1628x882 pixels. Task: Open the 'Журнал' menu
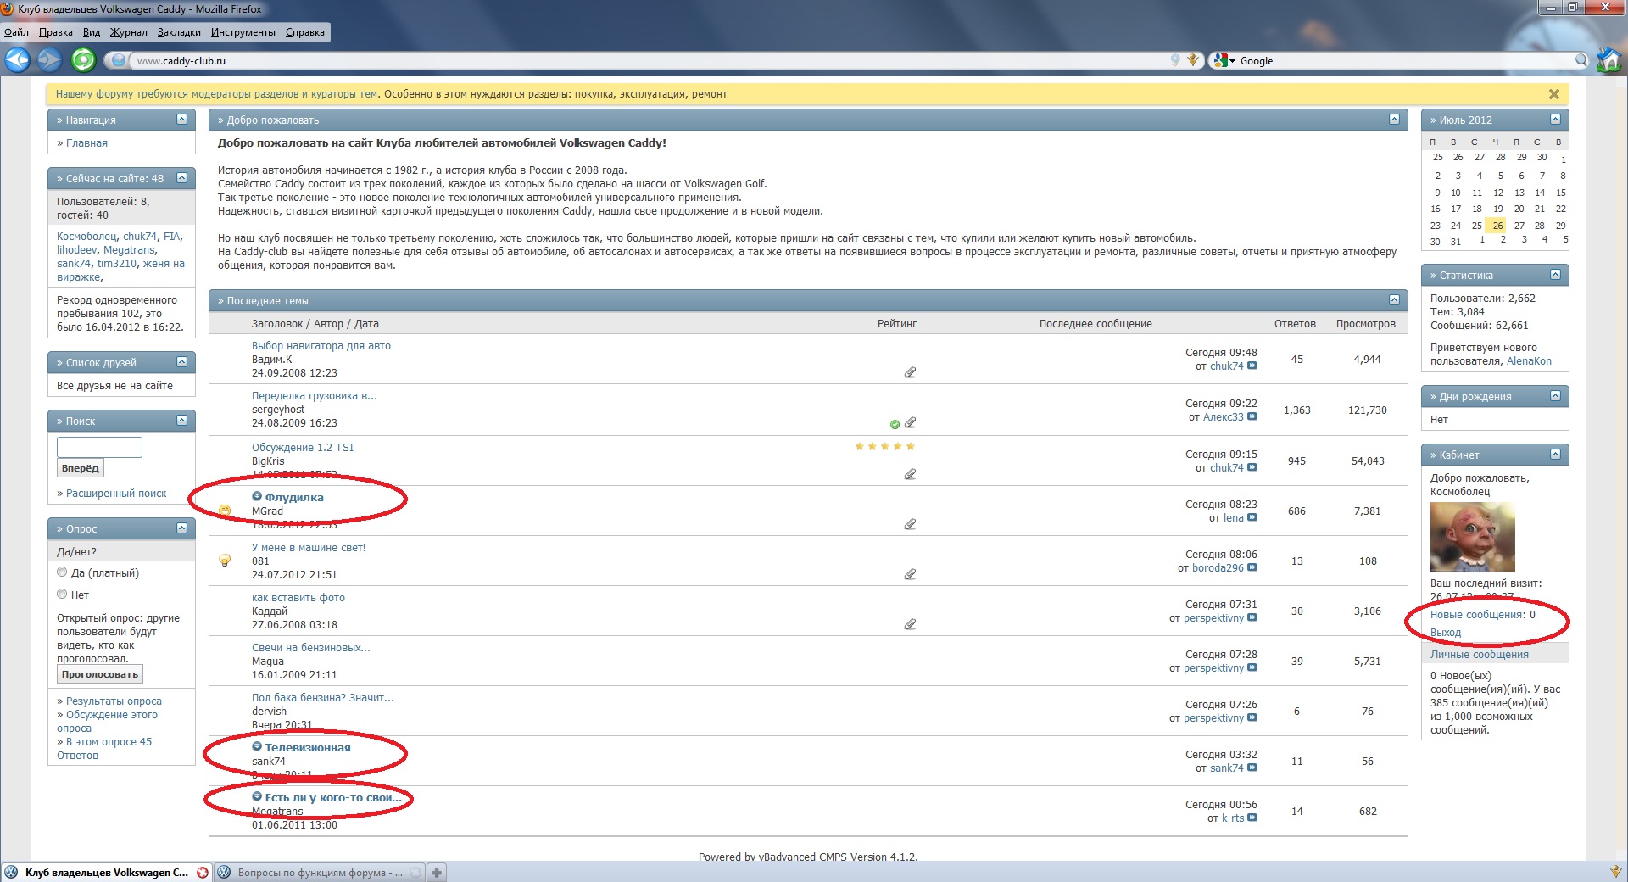(x=128, y=32)
